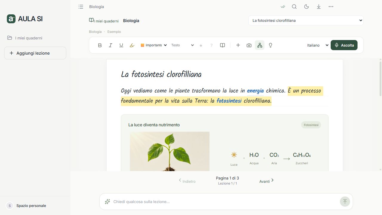Click the Indietro previous page link

coord(187,181)
